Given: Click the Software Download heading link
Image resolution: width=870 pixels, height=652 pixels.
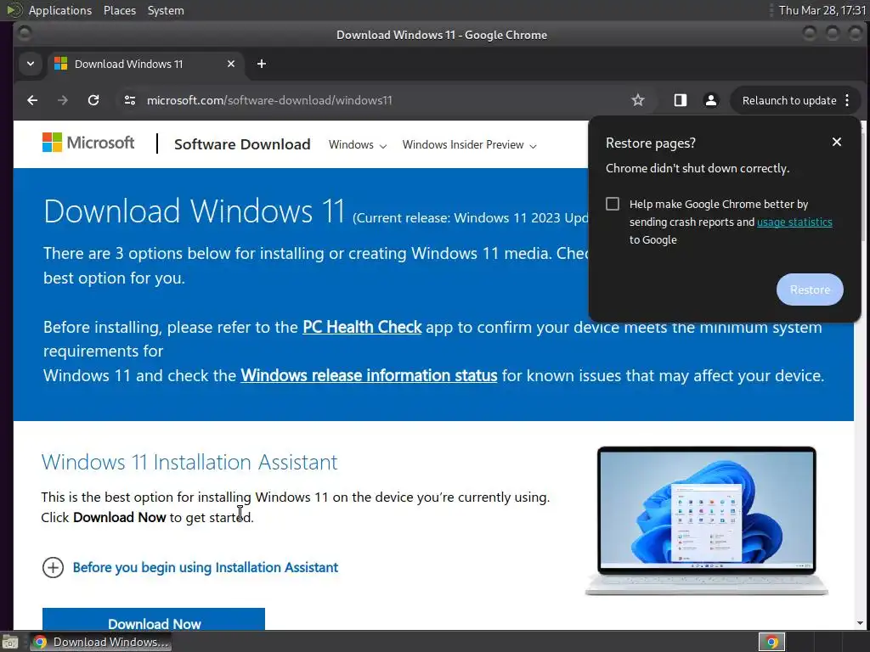Looking at the screenshot, I should coord(242,144).
